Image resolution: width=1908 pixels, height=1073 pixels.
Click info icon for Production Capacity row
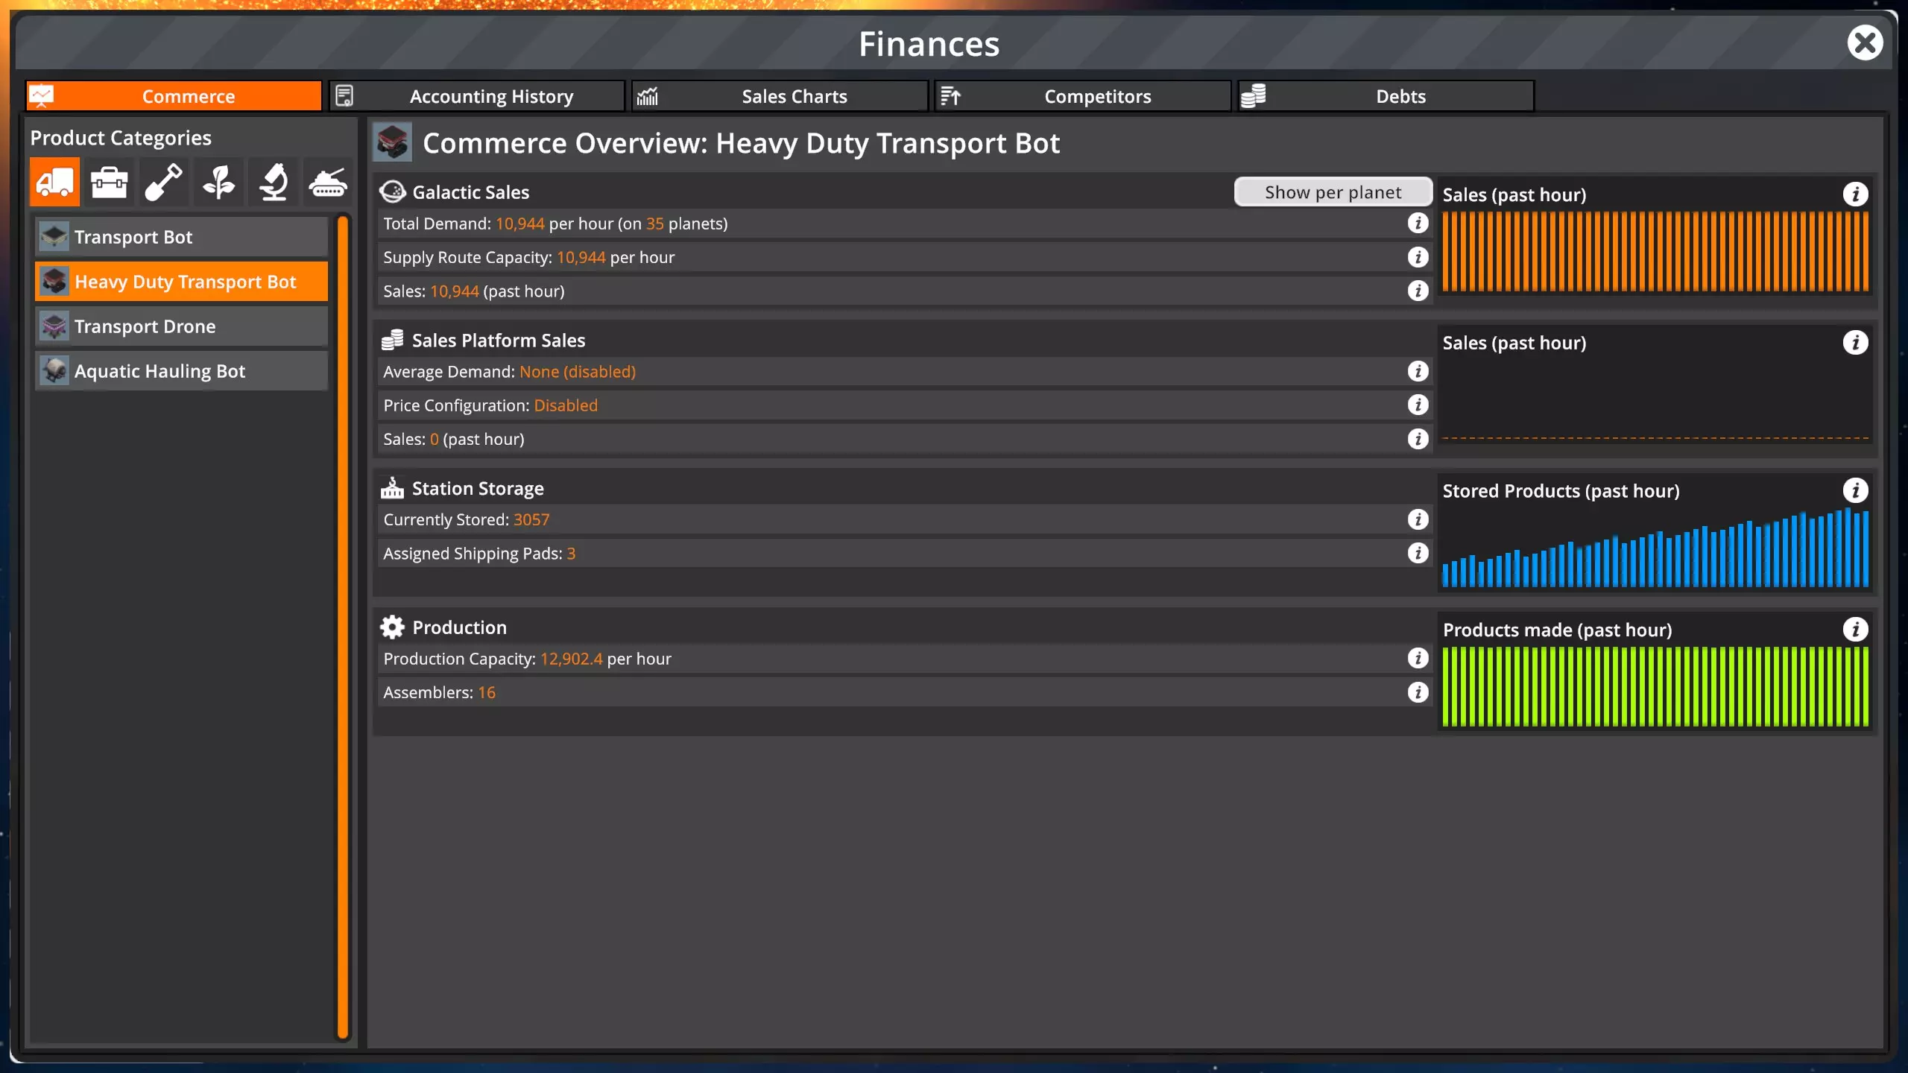pyautogui.click(x=1418, y=659)
